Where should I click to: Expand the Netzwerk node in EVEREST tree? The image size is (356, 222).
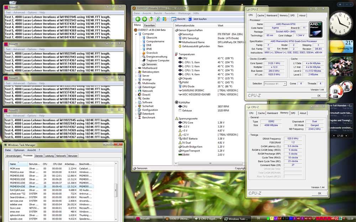pos(136,91)
